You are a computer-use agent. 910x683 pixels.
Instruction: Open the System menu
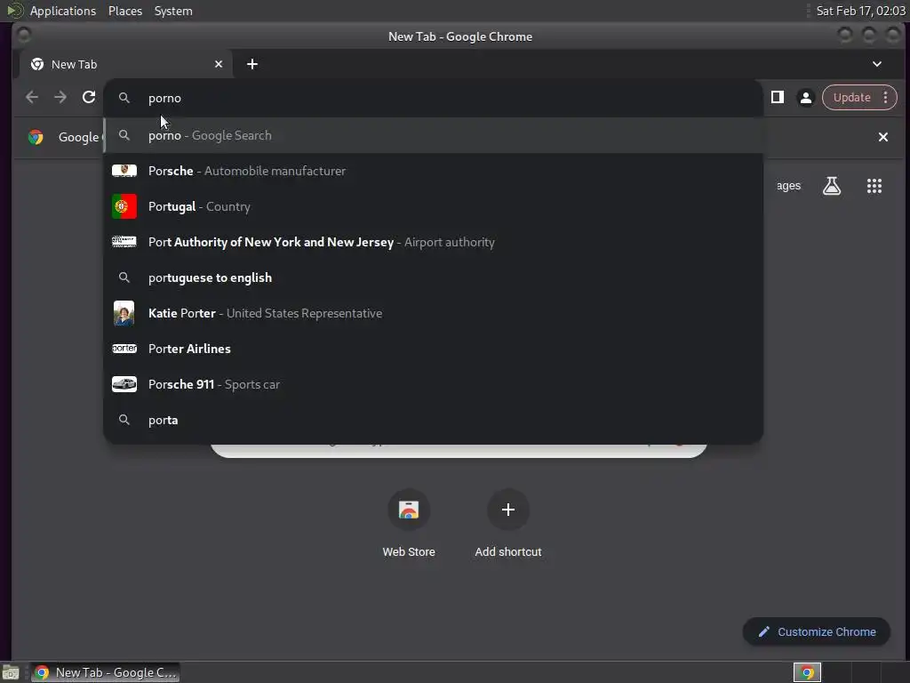173,11
